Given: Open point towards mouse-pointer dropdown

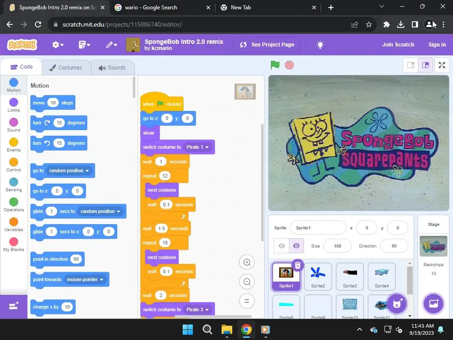Looking at the screenshot, I should [85, 280].
